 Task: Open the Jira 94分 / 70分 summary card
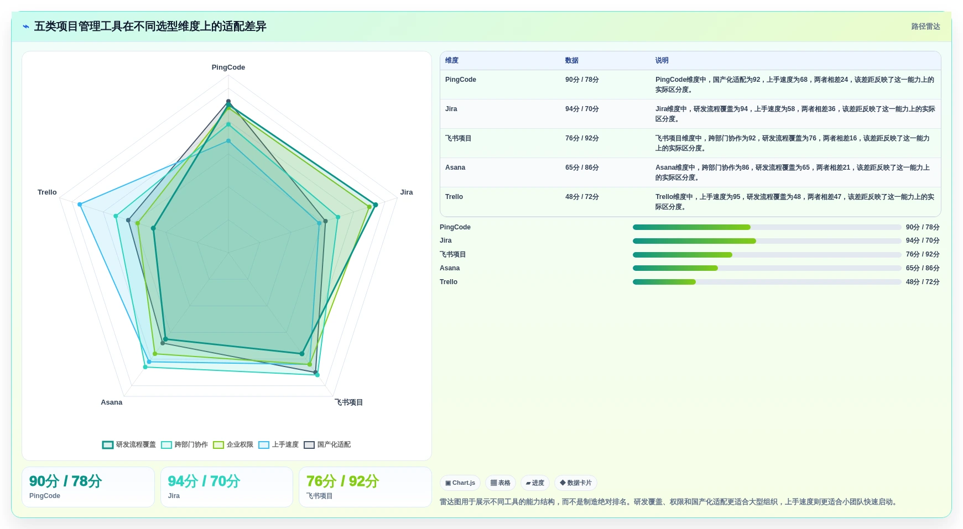tap(227, 487)
